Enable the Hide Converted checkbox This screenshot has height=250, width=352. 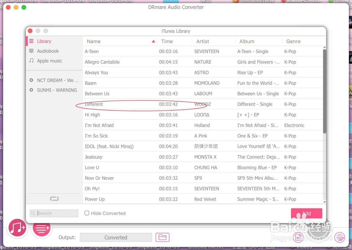click(87, 213)
